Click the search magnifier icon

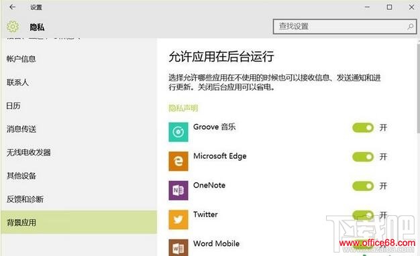tap(410, 27)
